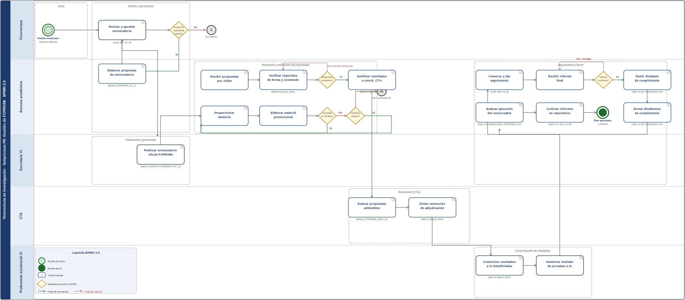Click the green start event 'Recibe resolución'

tap(48, 30)
